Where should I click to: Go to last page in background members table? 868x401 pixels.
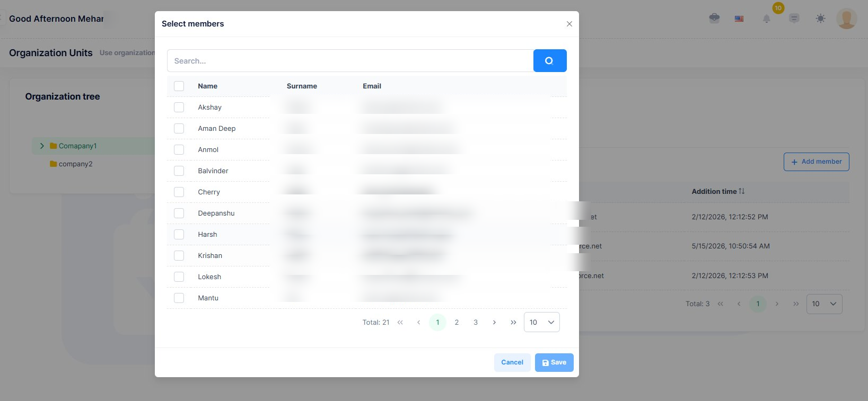point(796,304)
